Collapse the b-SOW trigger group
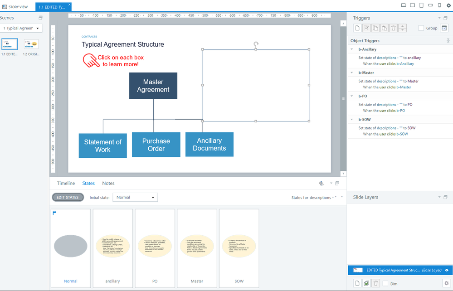The image size is (453, 291). [x=352, y=120]
